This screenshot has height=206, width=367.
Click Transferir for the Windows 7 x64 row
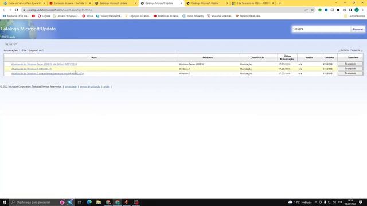[x=350, y=73]
